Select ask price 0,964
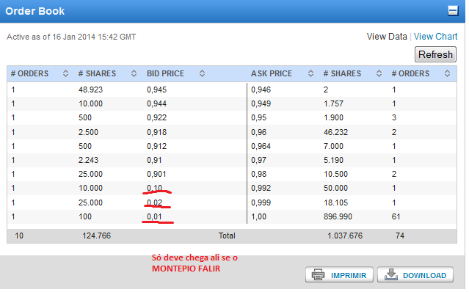The width and height of the screenshot is (469, 292). (x=261, y=146)
